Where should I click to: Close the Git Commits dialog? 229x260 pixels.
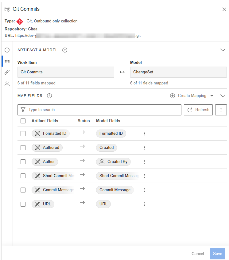pos(224,9)
